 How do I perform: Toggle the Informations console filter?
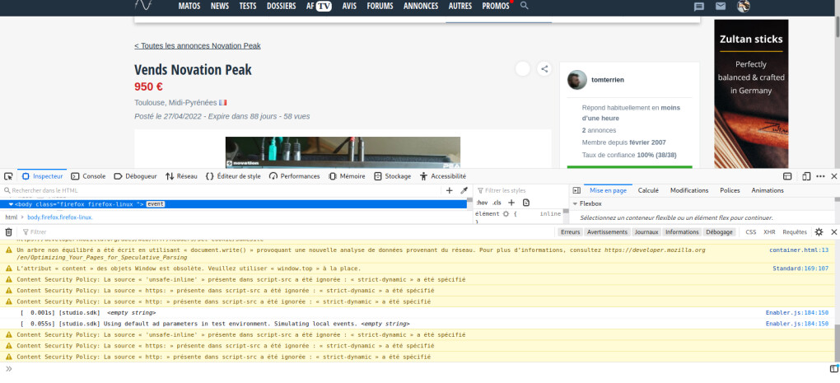(x=682, y=232)
